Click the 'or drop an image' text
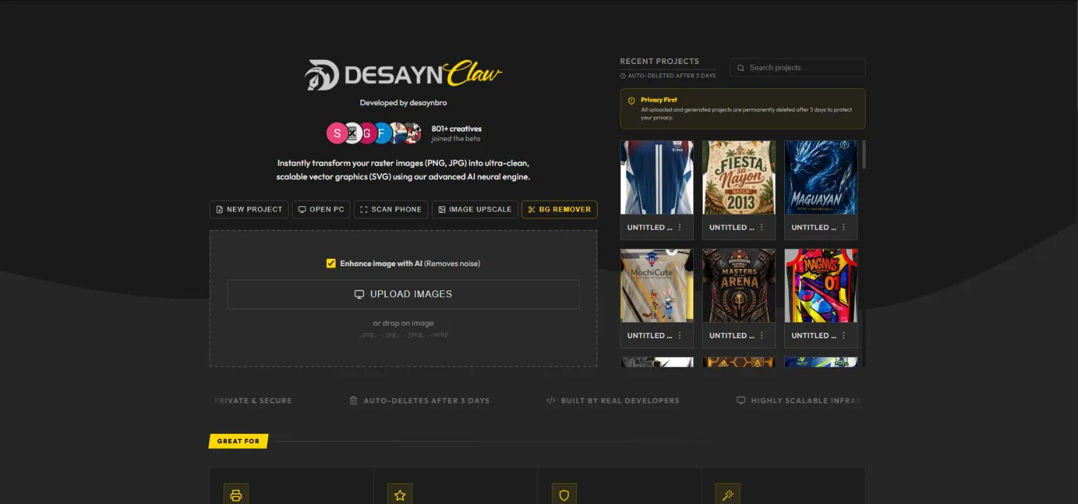Viewport: 1078px width, 504px height. pyautogui.click(x=403, y=323)
